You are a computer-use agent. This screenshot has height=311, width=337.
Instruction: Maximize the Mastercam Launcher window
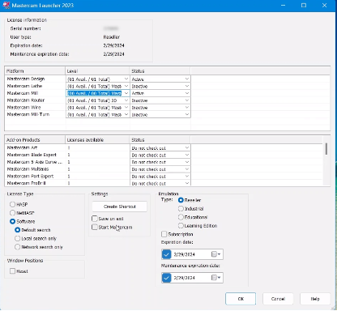click(x=304, y=6)
